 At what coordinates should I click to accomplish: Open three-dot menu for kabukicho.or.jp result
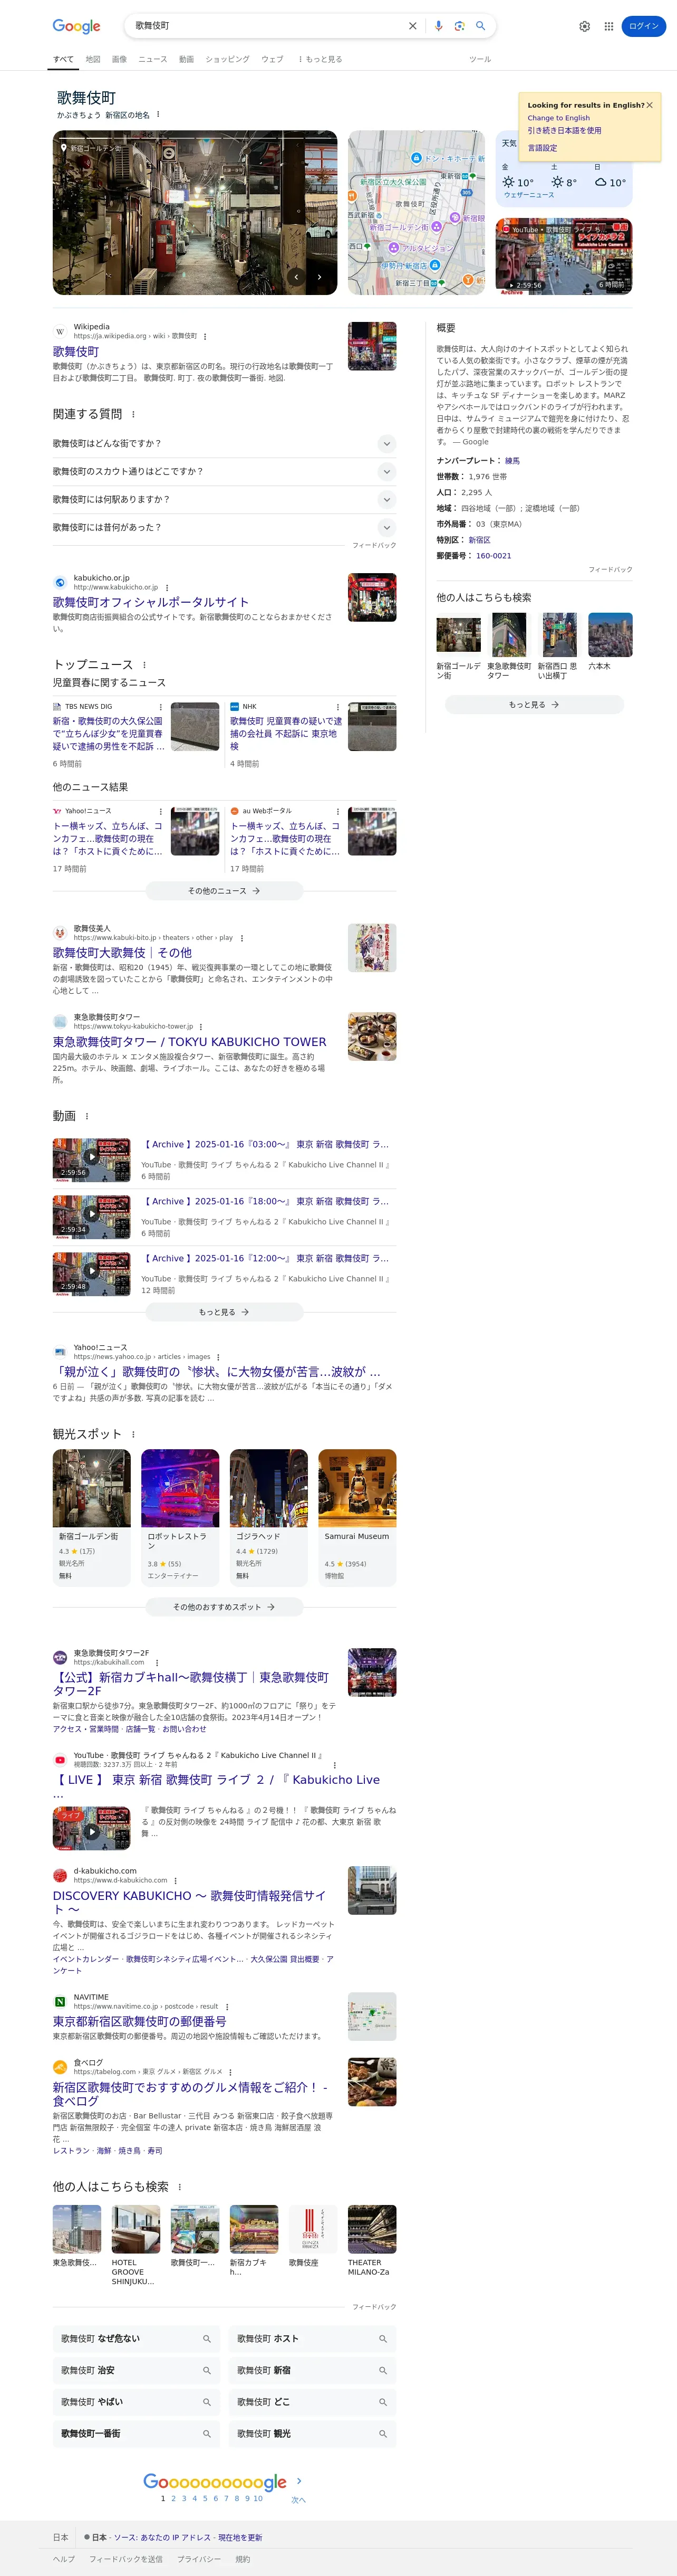[167, 587]
